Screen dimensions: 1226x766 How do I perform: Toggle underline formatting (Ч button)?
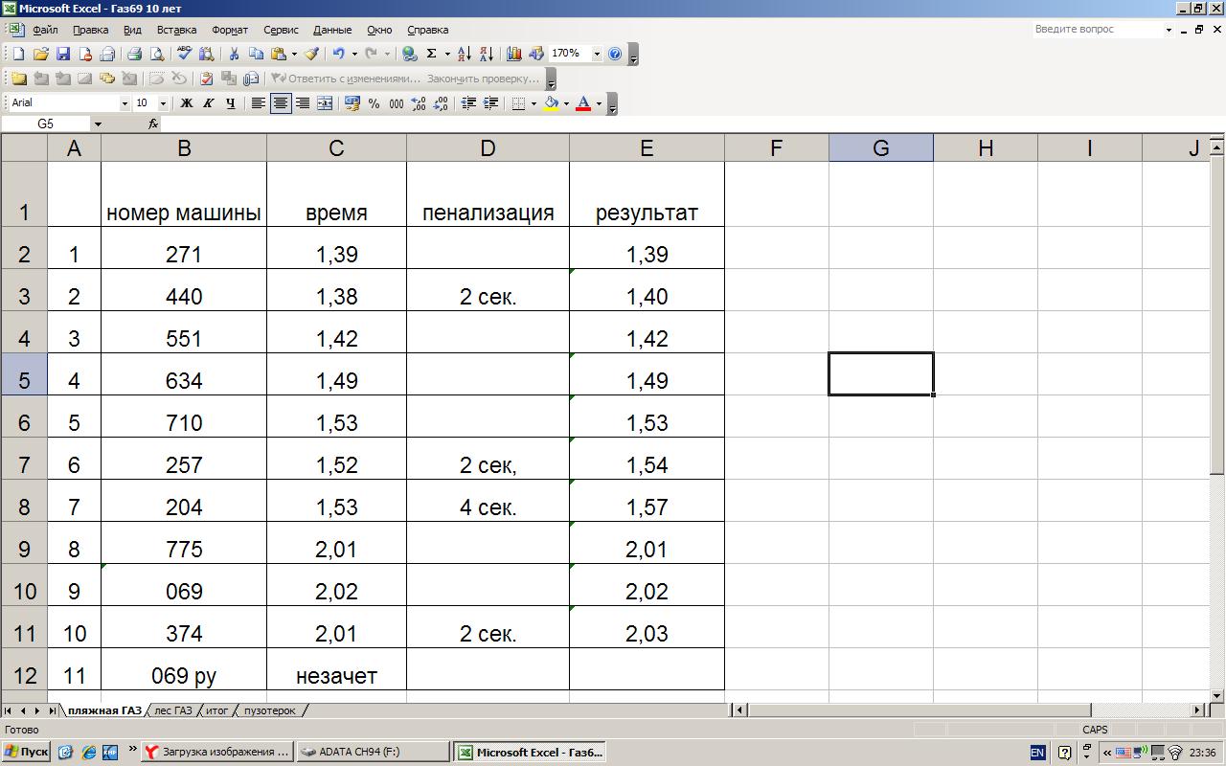coord(230,103)
